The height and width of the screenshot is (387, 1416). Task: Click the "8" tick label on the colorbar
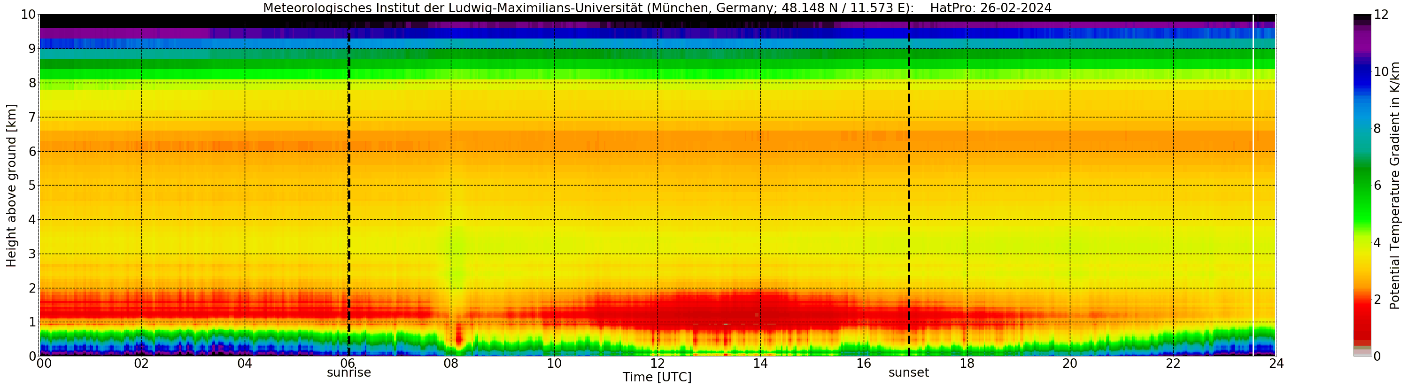1377,129
